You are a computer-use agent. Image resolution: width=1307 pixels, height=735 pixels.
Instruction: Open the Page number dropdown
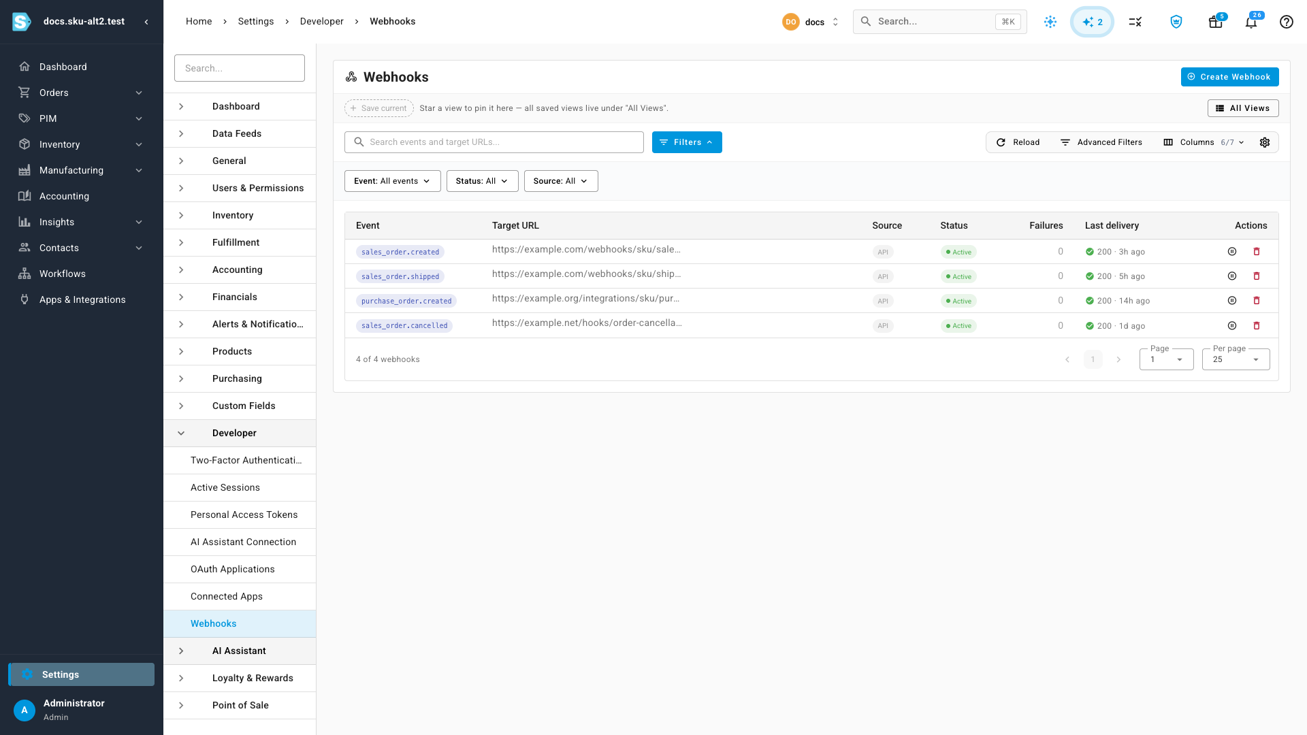[1166, 359]
